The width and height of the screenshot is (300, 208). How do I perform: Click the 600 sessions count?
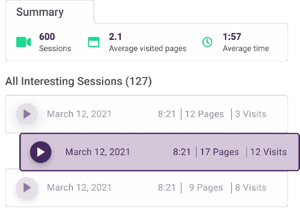click(47, 37)
